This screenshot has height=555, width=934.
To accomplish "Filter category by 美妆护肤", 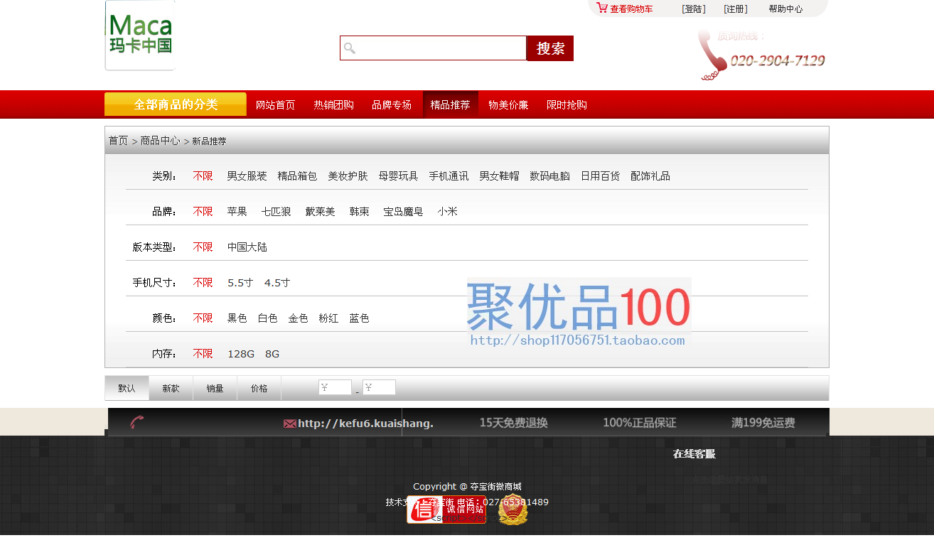I will tap(348, 176).
